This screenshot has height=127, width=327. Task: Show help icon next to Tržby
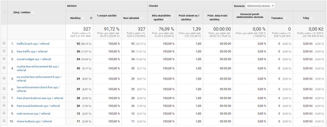coord(312,18)
